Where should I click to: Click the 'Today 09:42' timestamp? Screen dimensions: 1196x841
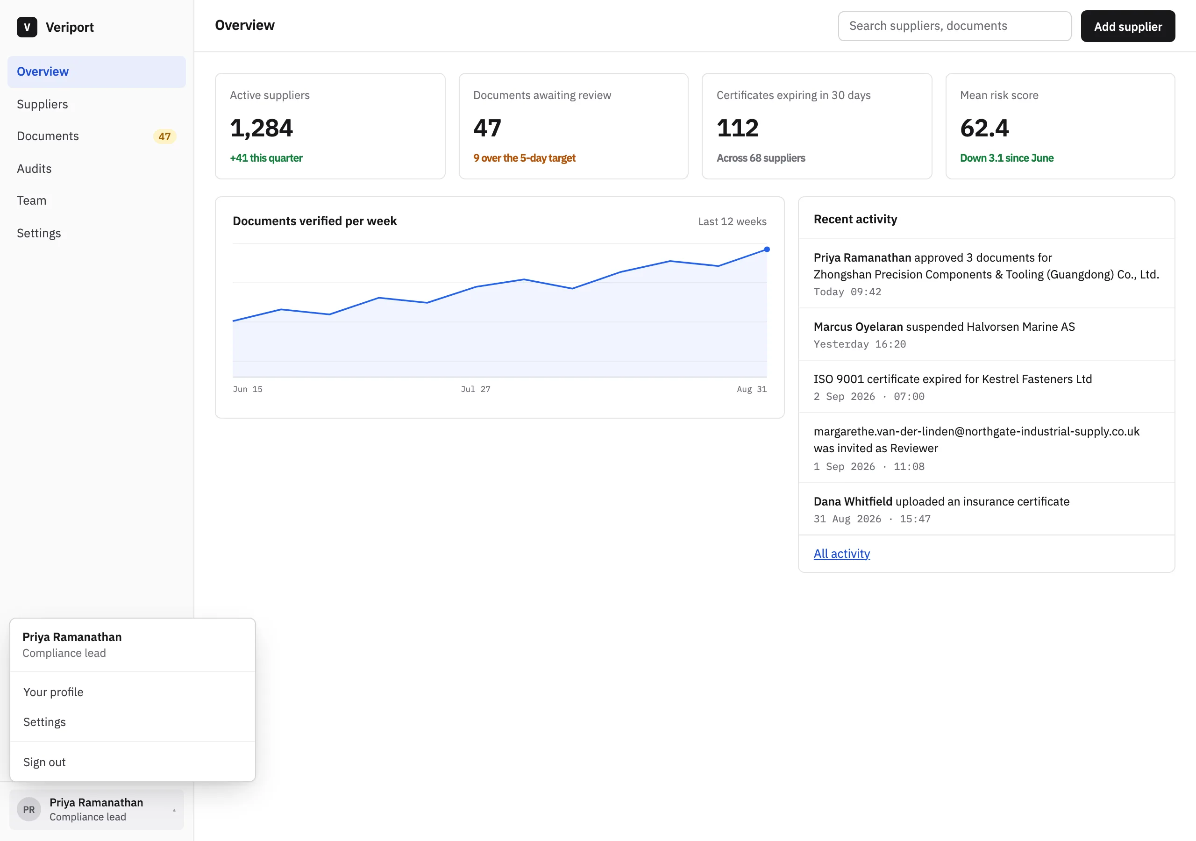pyautogui.click(x=847, y=292)
